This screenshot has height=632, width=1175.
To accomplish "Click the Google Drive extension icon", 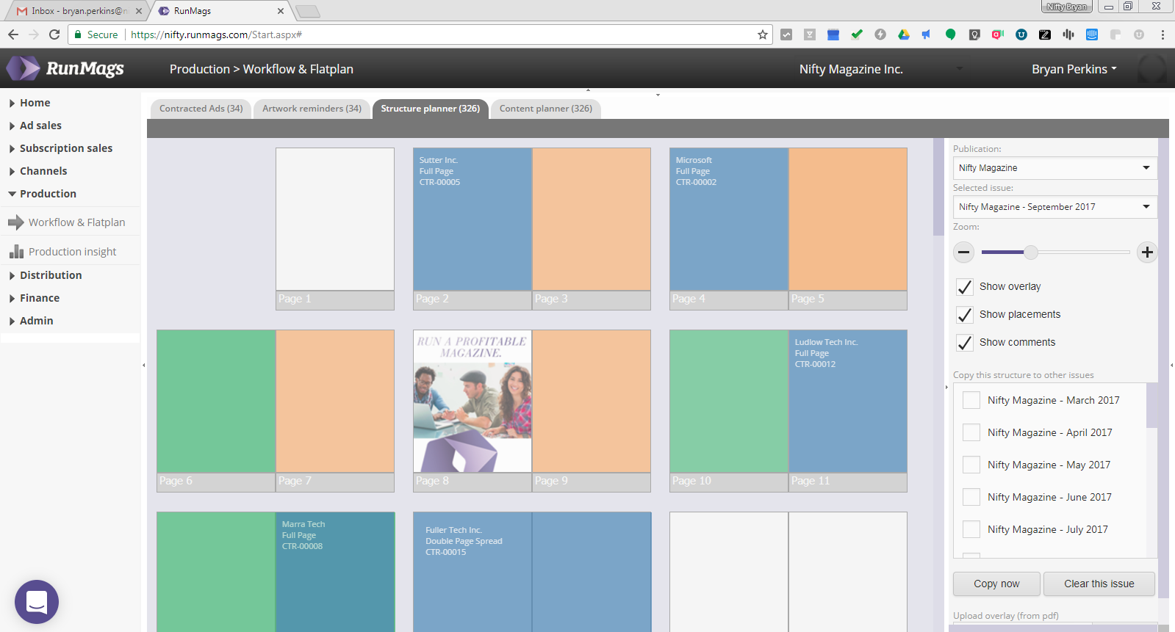I will [x=904, y=34].
